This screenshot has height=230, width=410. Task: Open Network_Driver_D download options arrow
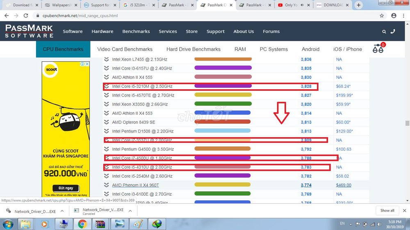(x=62, y=211)
